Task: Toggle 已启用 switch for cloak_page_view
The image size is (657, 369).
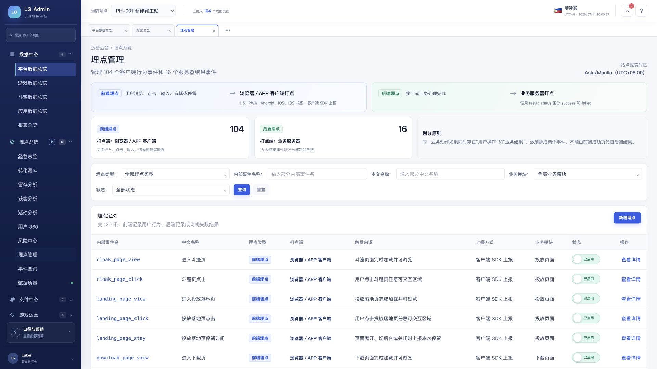Action: pos(585,259)
